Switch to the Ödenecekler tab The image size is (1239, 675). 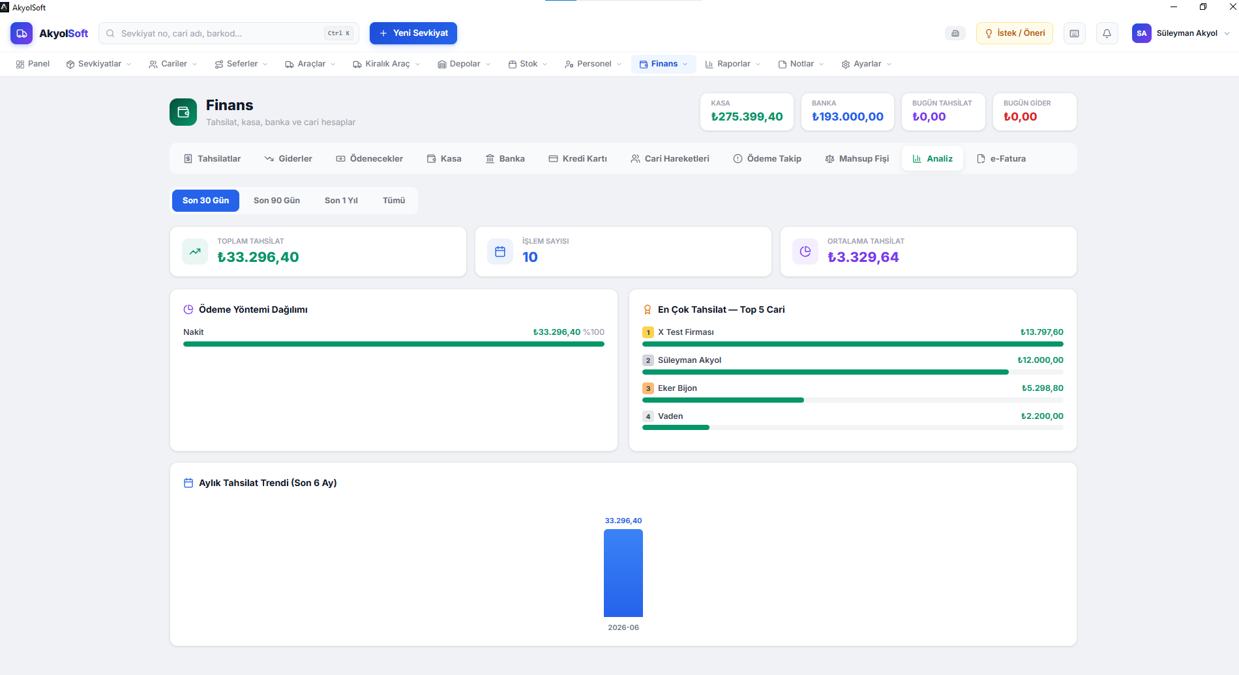coord(370,158)
